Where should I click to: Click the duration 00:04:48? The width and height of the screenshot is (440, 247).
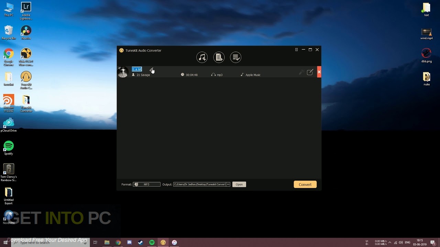tap(192, 75)
